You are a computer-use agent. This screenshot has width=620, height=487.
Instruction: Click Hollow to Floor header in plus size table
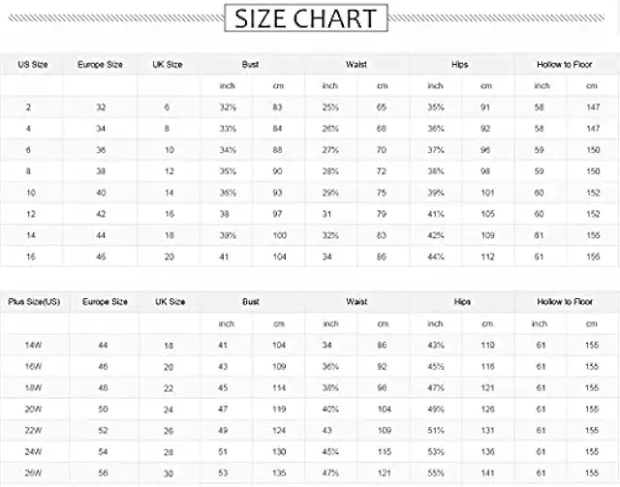(x=567, y=302)
